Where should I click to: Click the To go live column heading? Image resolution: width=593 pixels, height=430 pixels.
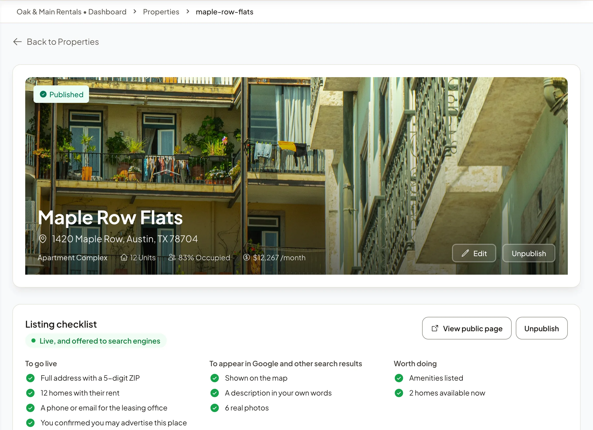pyautogui.click(x=41, y=364)
